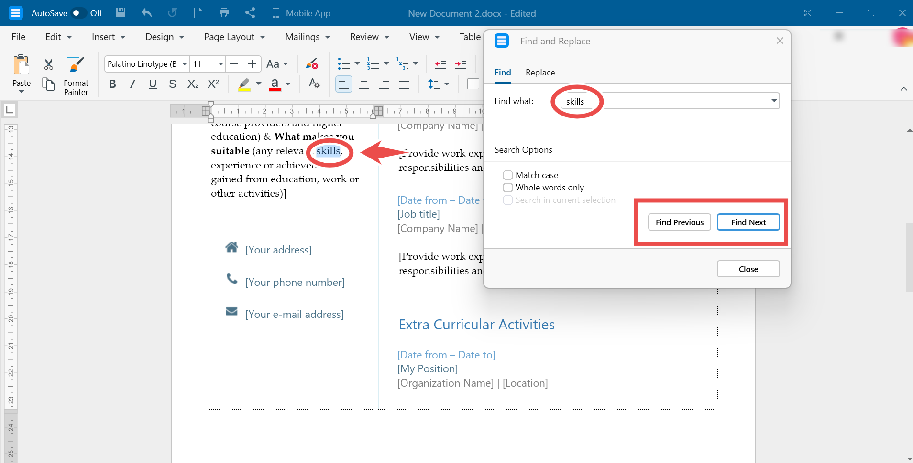Screen dimensions: 913x463
Task: Open multilevel list dropdown
Action: (416, 63)
